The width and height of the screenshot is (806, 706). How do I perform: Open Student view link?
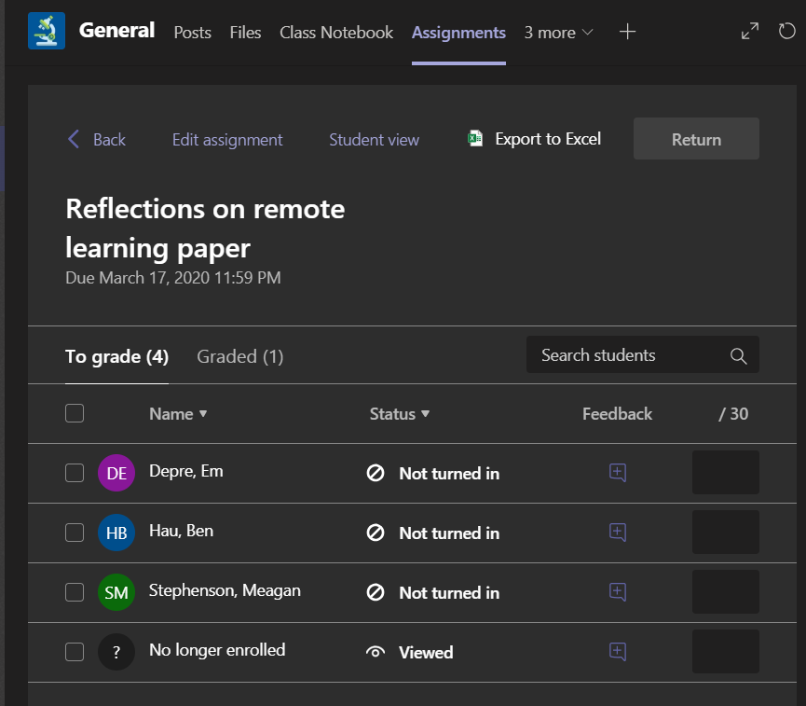pos(374,140)
